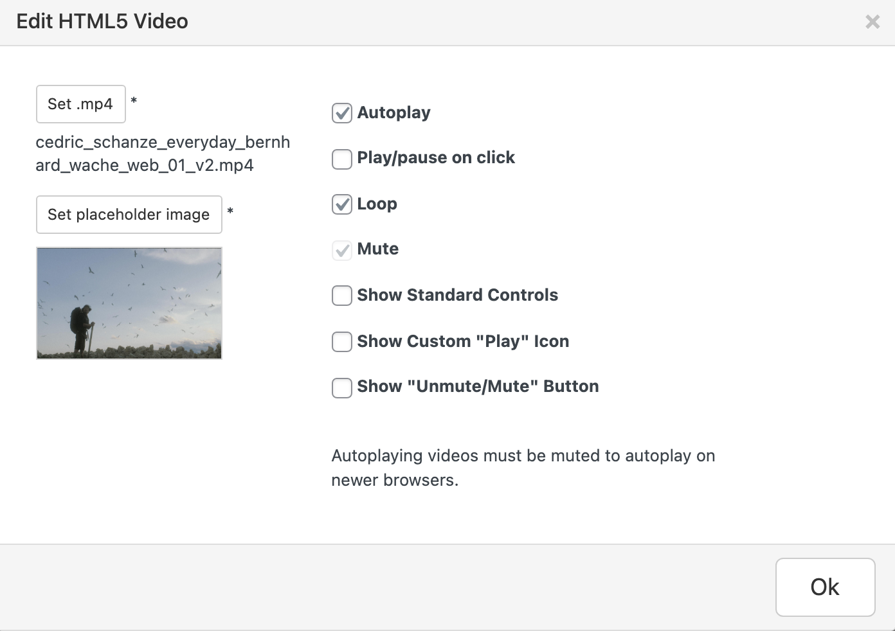Viewport: 895px width, 631px height.
Task: Click the "Loop" label text
Action: point(377,204)
